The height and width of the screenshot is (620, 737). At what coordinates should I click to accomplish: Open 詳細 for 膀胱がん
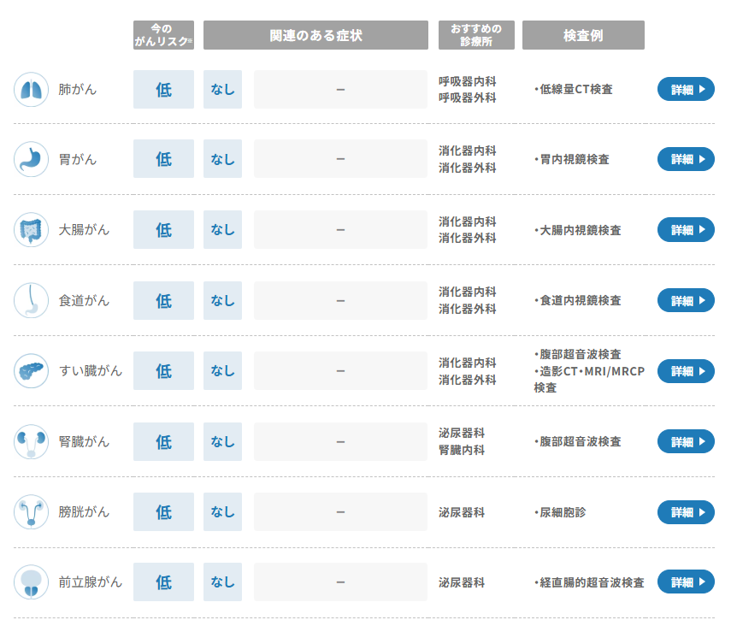686,512
